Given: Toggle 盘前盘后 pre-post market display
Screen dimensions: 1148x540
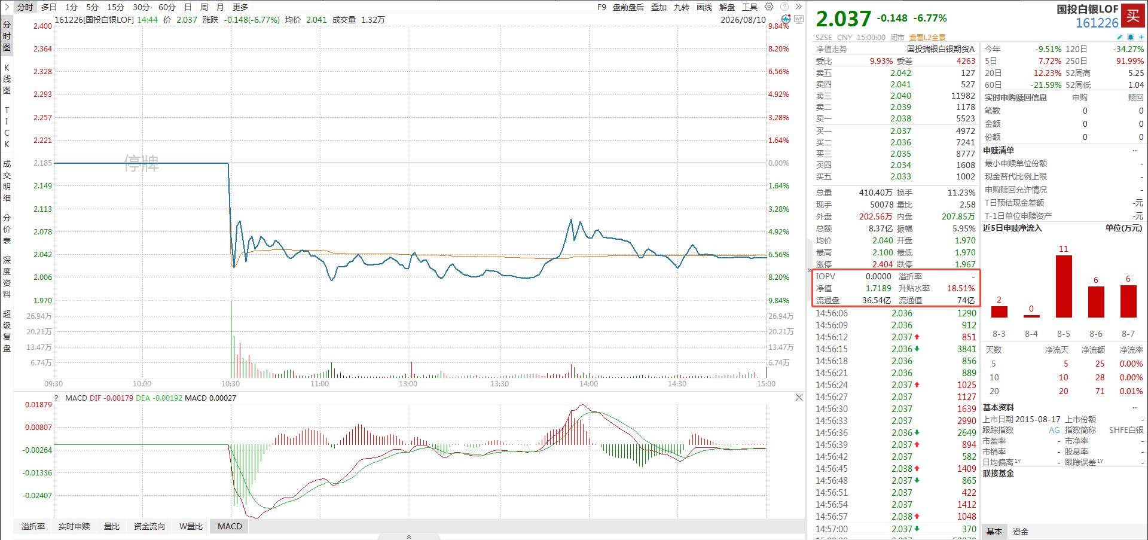Looking at the screenshot, I should (628, 7).
